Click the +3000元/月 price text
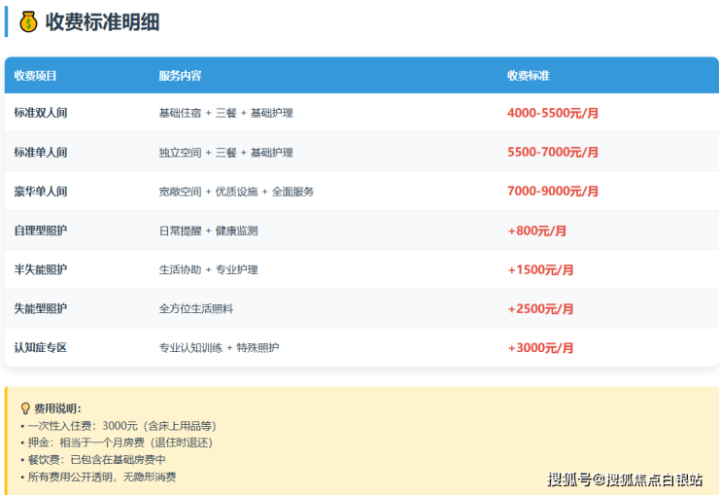Screen dimensions: 719x495 pyautogui.click(x=540, y=347)
